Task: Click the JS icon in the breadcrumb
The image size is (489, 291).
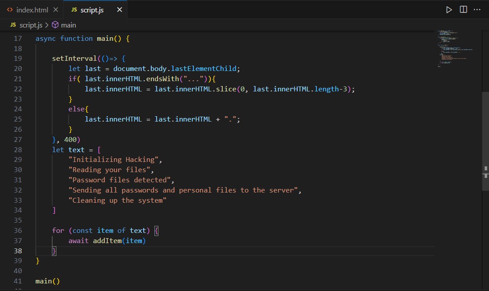Action: (x=13, y=25)
